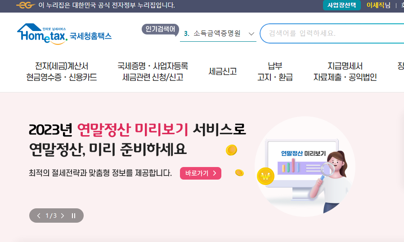The height and width of the screenshot is (242, 404).
Task: Click the Hometax house logo
Action: (x=64, y=34)
